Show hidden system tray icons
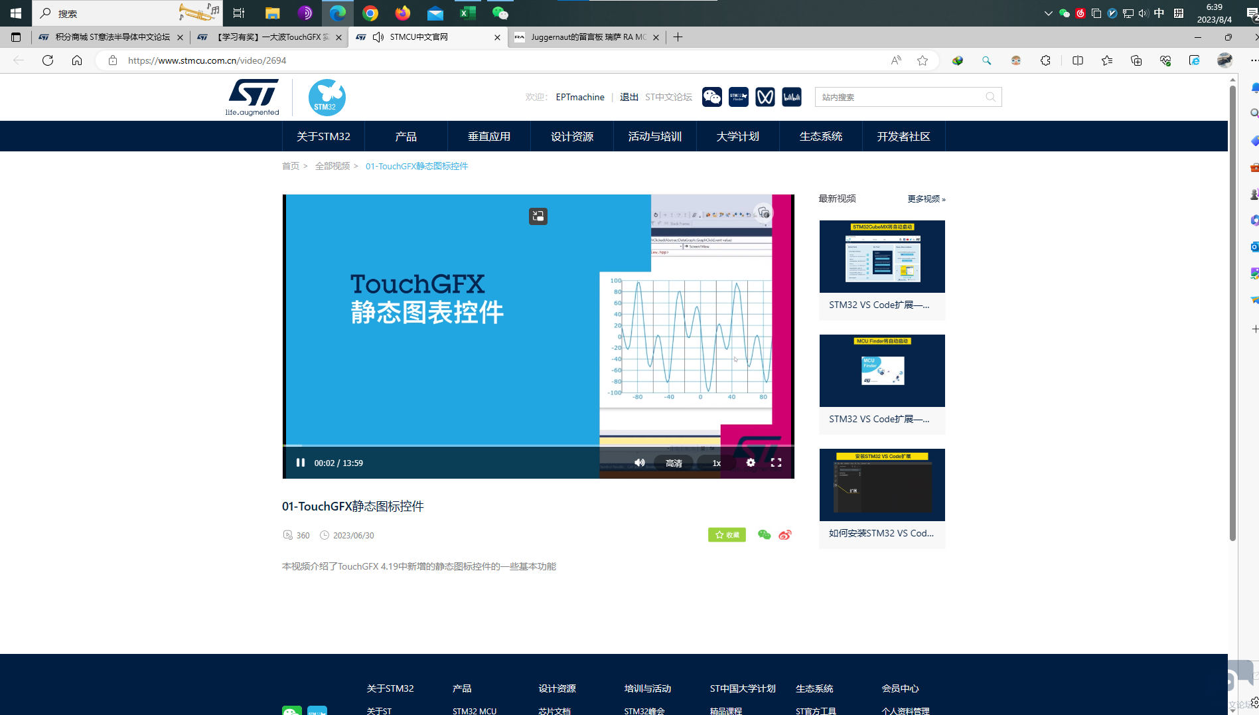Viewport: 1259px width, 715px height. coord(1048,13)
